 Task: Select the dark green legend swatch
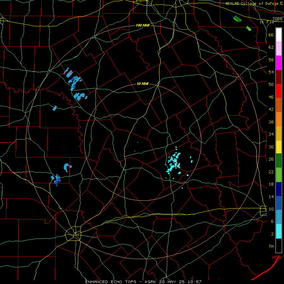[279, 161]
